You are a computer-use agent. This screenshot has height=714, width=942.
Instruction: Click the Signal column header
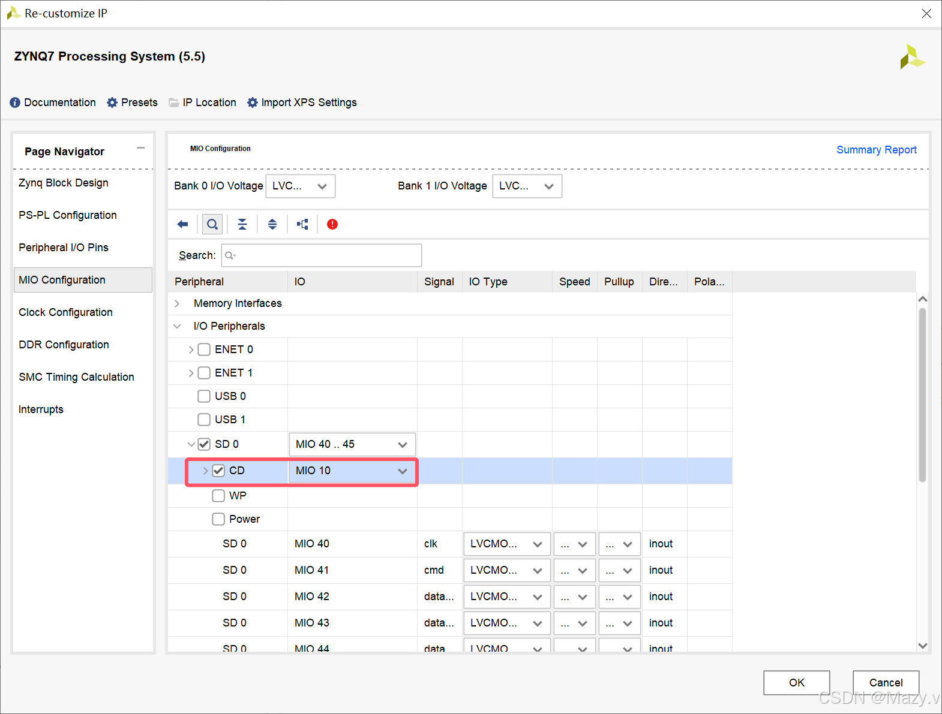point(439,282)
